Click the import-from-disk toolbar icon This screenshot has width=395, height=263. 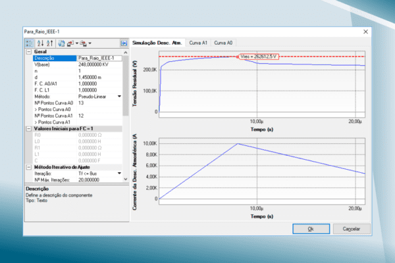(x=83, y=43)
